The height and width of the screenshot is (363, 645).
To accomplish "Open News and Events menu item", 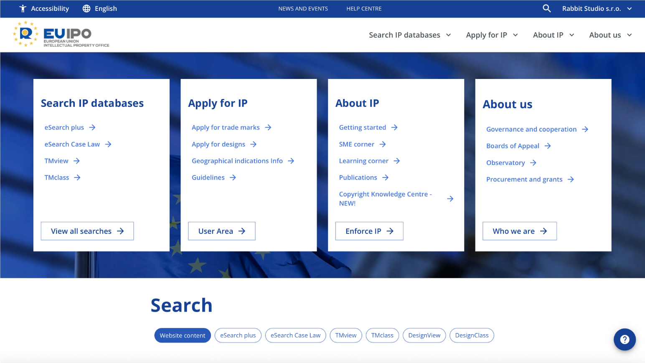I will pyautogui.click(x=303, y=9).
